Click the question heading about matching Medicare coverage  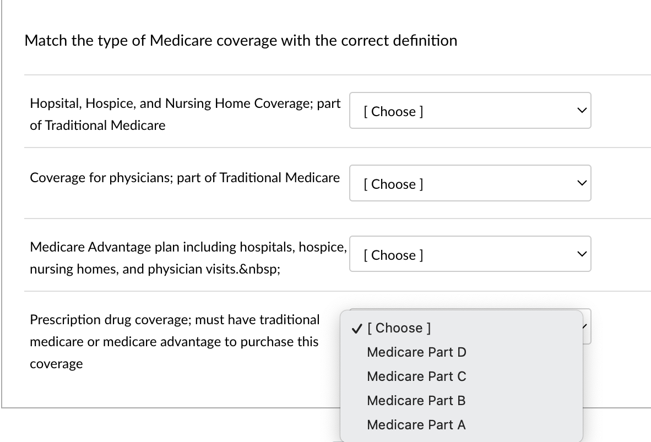tap(241, 40)
